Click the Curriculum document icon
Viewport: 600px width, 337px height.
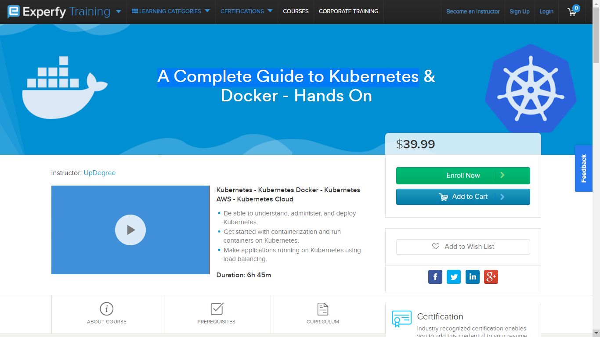pos(323,309)
